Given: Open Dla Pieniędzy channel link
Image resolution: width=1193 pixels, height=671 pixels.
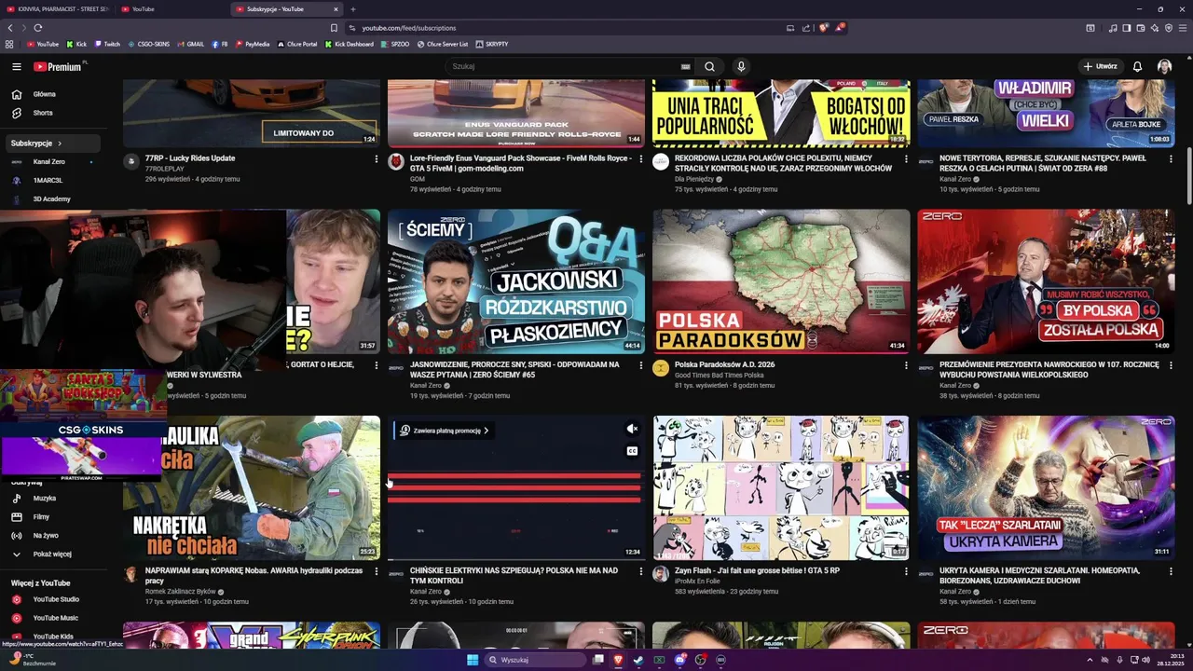Looking at the screenshot, I should 694,179.
